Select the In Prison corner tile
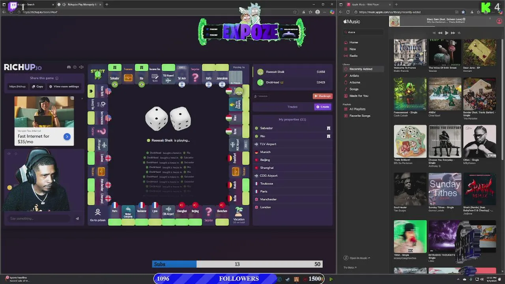 point(239,75)
